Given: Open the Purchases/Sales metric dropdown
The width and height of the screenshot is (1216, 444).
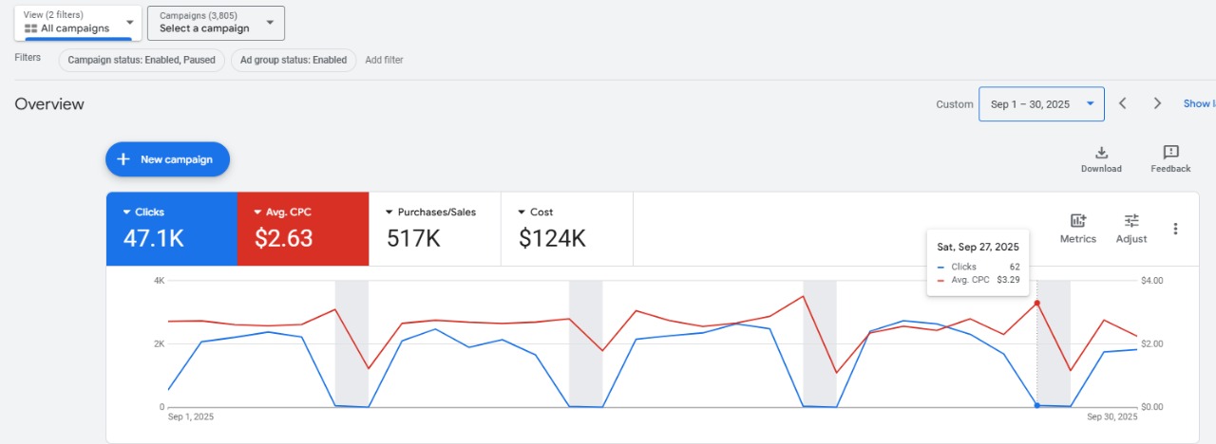Looking at the screenshot, I should tap(389, 213).
